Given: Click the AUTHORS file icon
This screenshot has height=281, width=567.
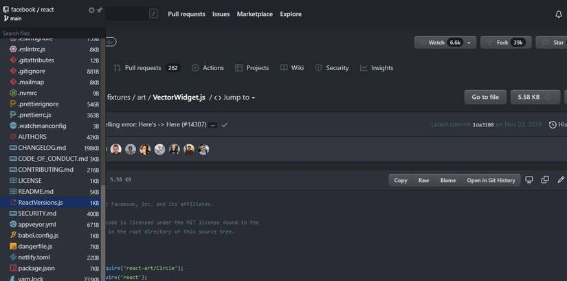Looking at the screenshot, I should coord(13,137).
